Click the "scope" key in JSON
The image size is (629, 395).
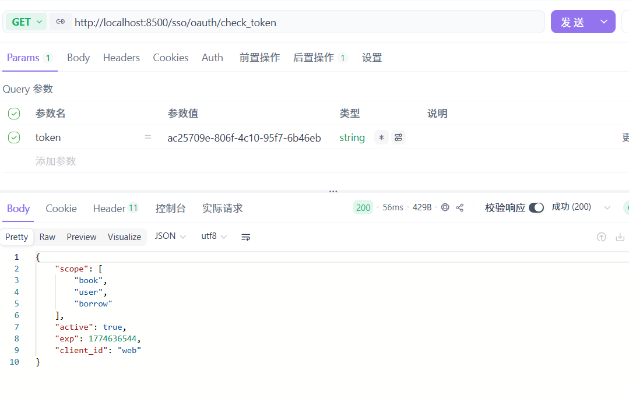71,269
